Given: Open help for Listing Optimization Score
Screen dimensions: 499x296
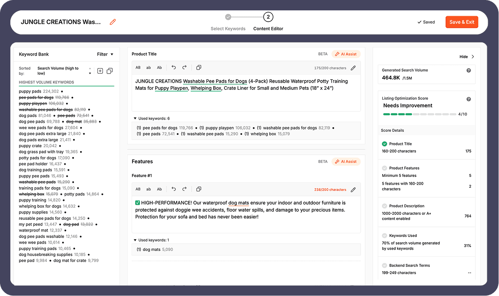Looking at the screenshot, I should pyautogui.click(x=468, y=99).
